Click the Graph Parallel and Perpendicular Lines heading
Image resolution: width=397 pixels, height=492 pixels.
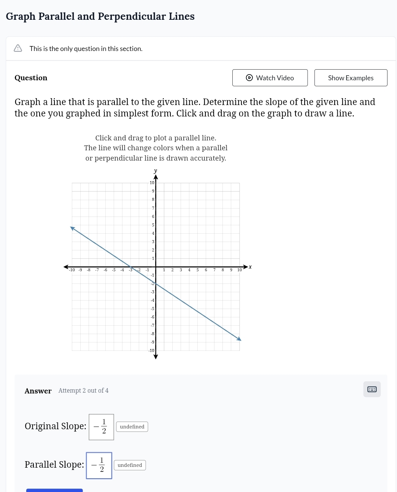[x=100, y=16]
